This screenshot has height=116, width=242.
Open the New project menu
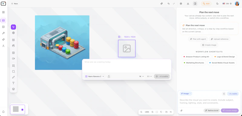(x=15, y=4)
